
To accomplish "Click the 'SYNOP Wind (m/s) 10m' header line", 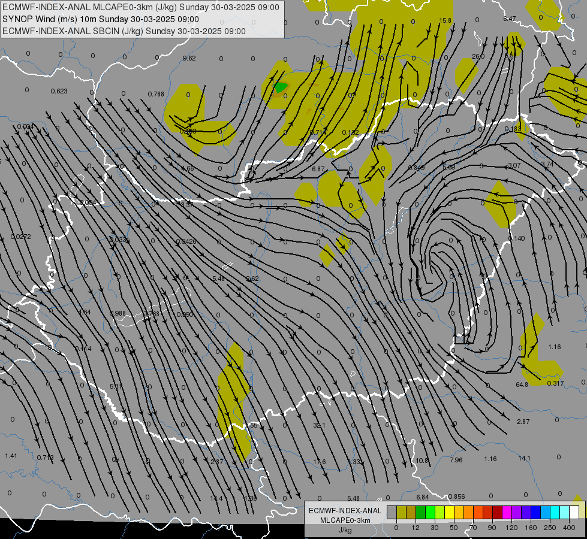I will [x=100, y=19].
